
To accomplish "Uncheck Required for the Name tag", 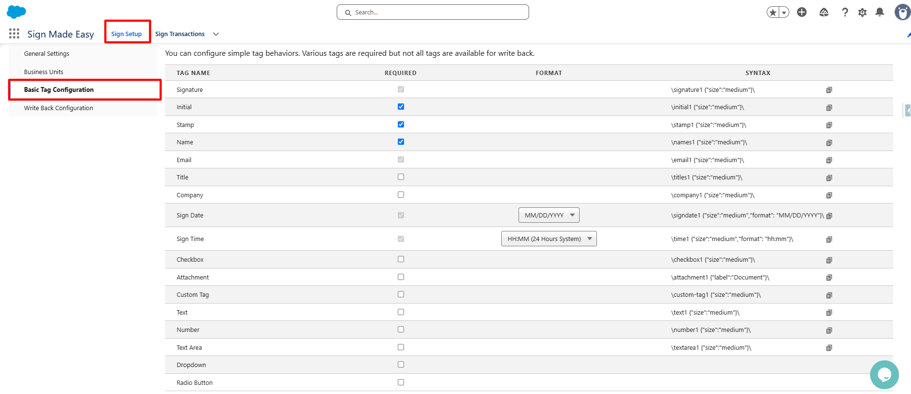I will pos(401,142).
